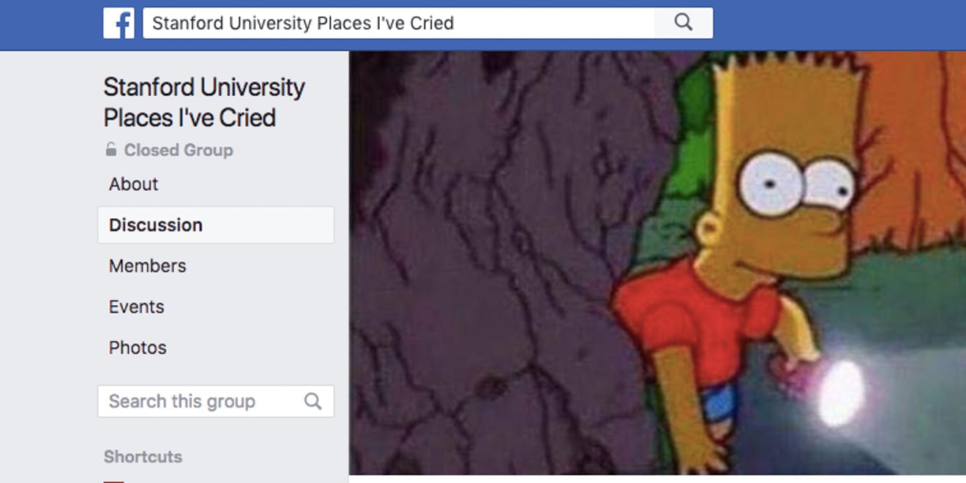Click the group title Stanford University Places I've Cried
The height and width of the screenshot is (483, 966).
click(x=204, y=102)
